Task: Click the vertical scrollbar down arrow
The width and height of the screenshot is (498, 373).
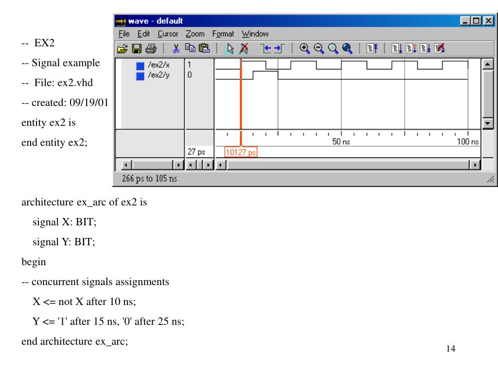Action: point(487,123)
